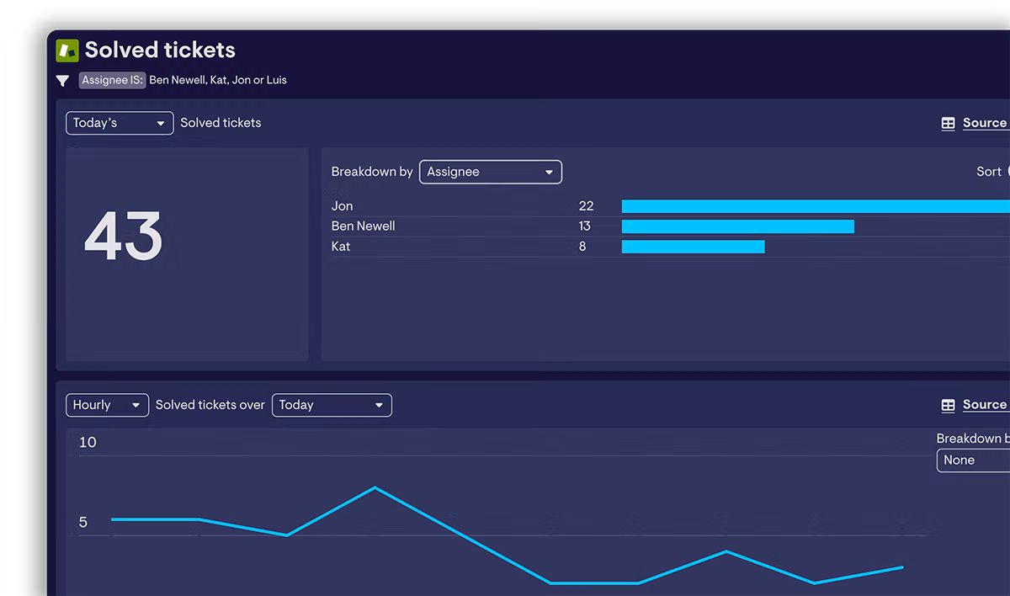Click Ben Newell's bar showing 13 tickets
Screen dimensions: 1010x596
[x=737, y=226]
